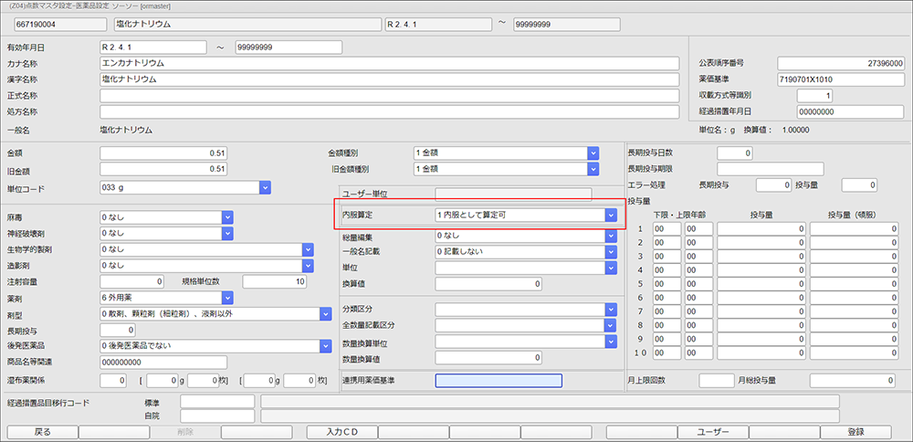Open the 薬剤 dropdown list
913x442 pixels.
pyautogui.click(x=227, y=298)
